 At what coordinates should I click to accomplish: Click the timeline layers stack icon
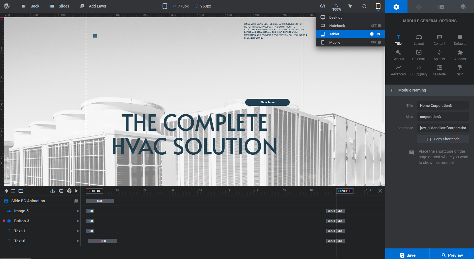click(x=6, y=191)
